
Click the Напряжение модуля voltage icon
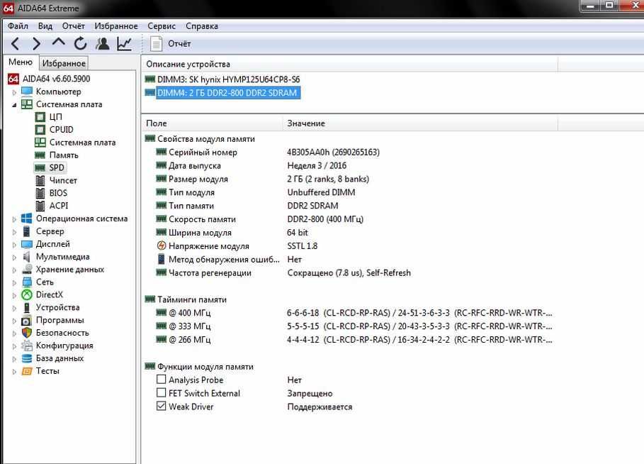[x=162, y=246]
